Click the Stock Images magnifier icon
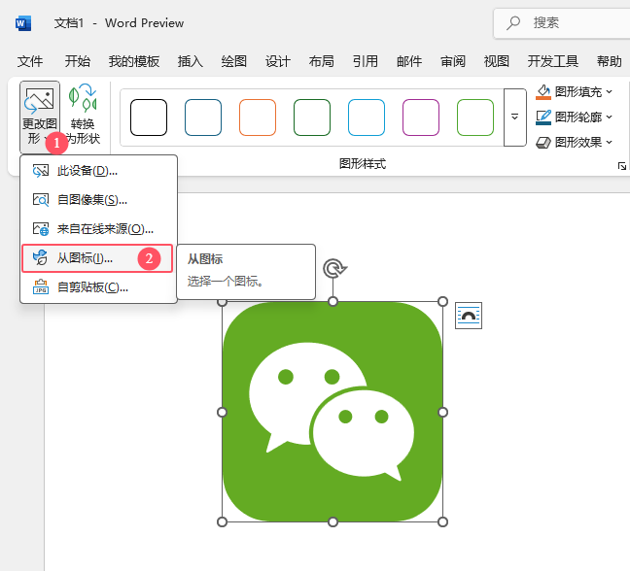 [x=41, y=200]
